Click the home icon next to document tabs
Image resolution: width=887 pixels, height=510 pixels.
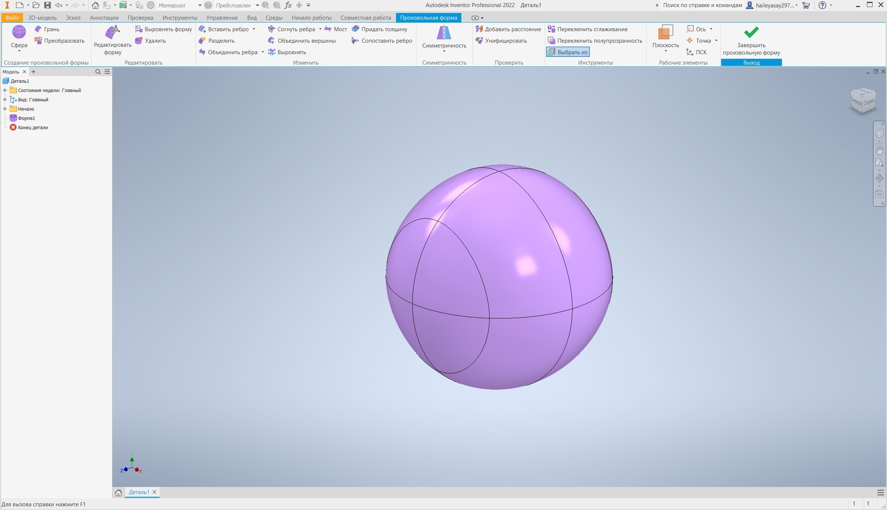[x=118, y=493]
